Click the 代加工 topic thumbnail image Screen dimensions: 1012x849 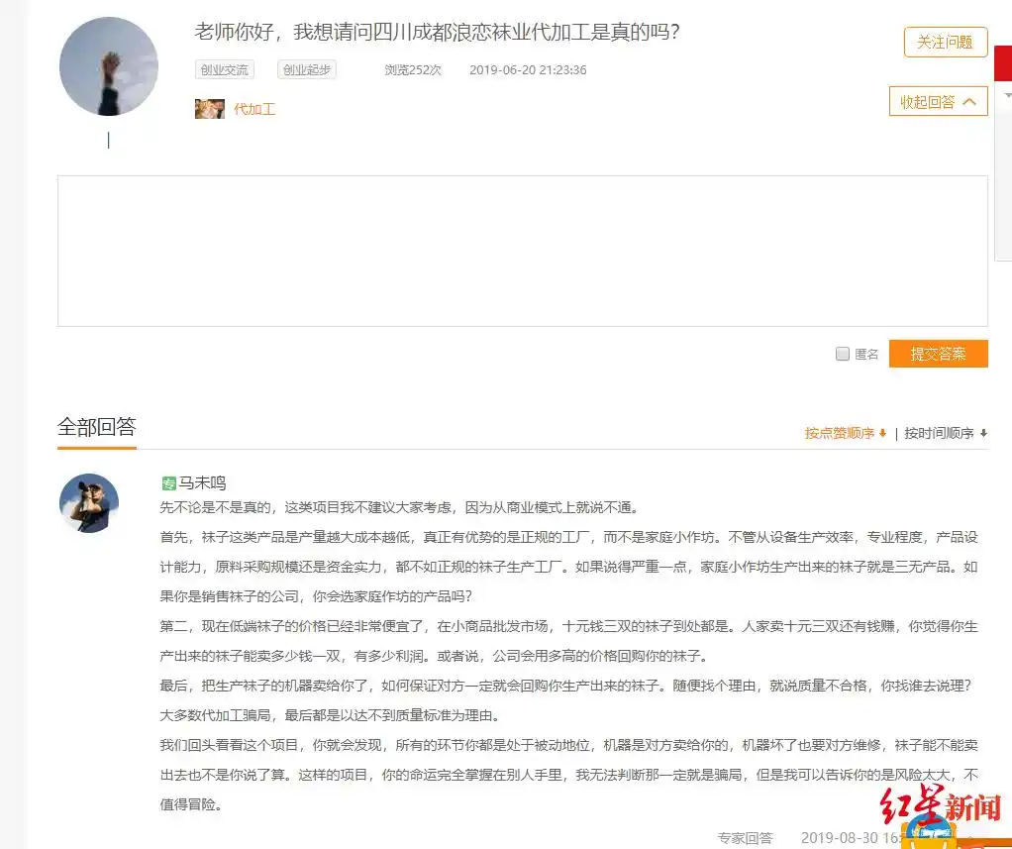(210, 108)
